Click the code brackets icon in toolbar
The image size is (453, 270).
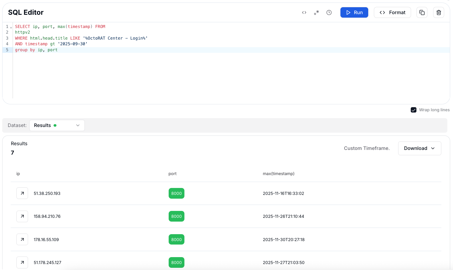[304, 13]
